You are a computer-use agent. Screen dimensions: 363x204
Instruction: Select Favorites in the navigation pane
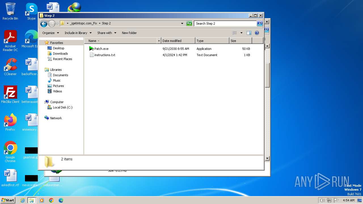tap(56, 43)
